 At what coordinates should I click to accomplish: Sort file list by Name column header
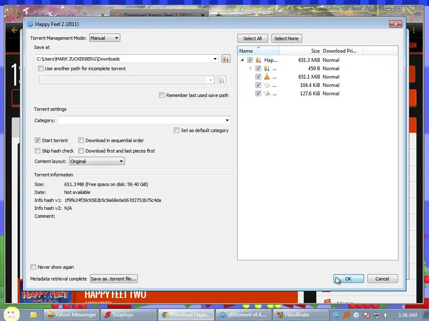[258, 51]
